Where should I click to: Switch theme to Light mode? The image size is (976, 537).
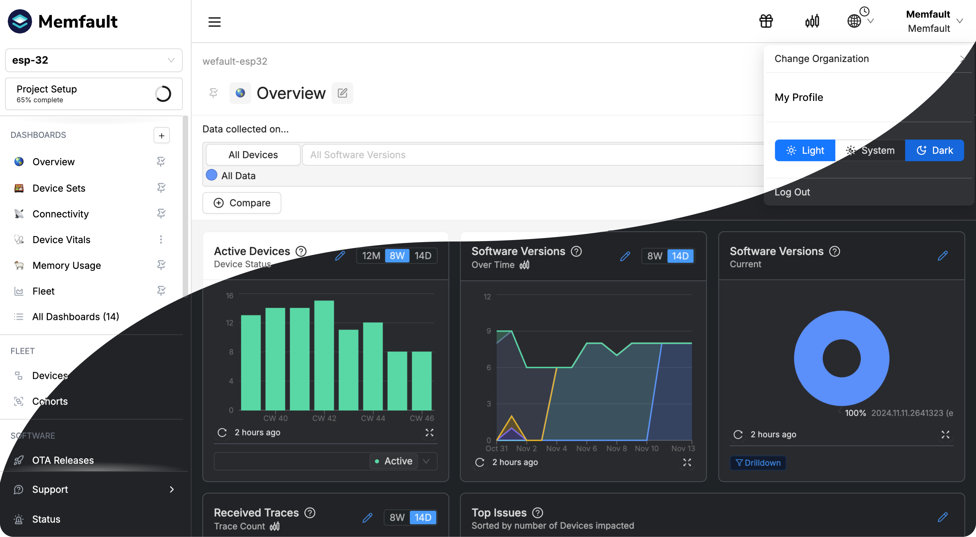[x=805, y=150]
